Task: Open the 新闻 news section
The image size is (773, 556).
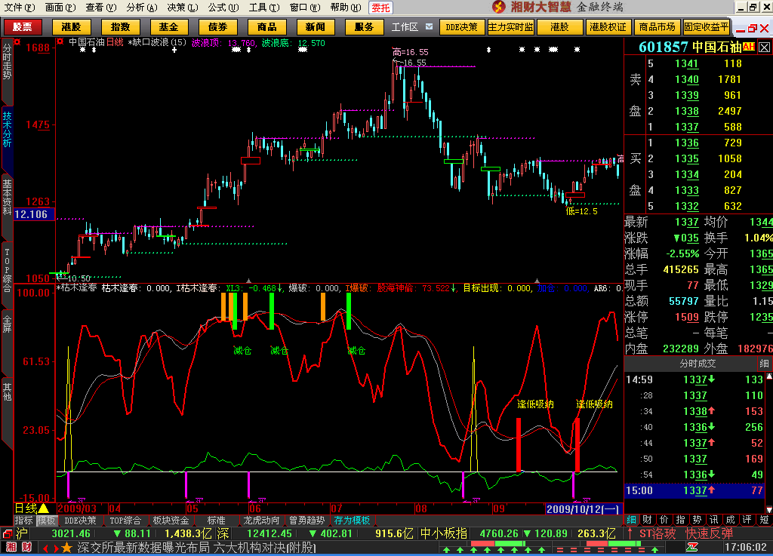Action: 316,27
